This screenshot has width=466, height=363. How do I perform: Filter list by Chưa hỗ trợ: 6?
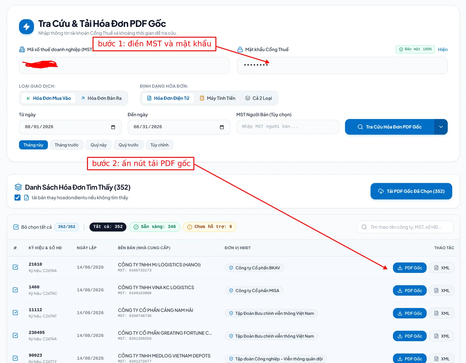(x=210, y=227)
